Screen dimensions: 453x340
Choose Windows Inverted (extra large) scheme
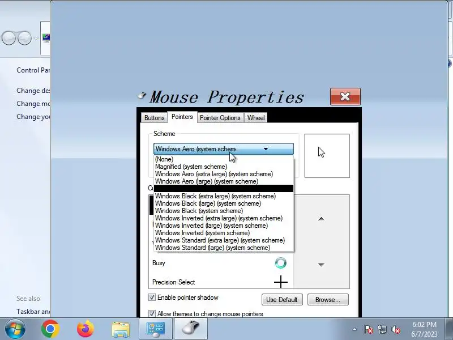click(224, 218)
